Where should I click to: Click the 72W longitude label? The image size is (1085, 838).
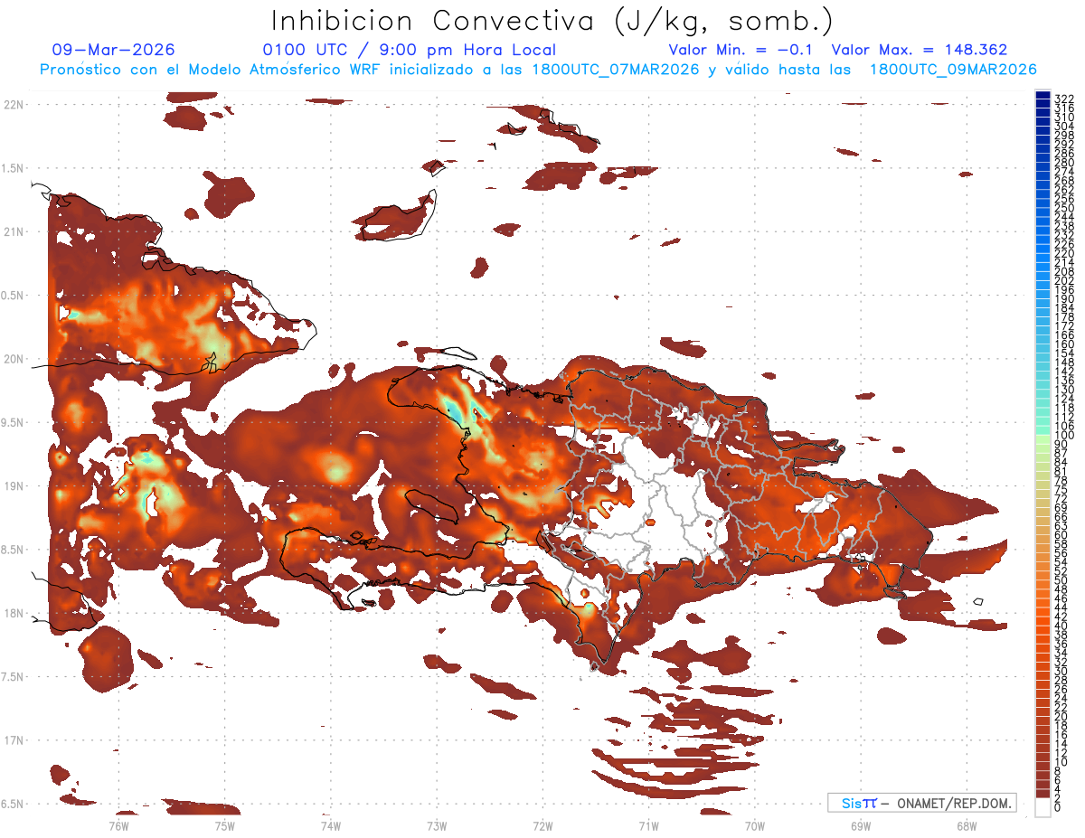point(542,825)
